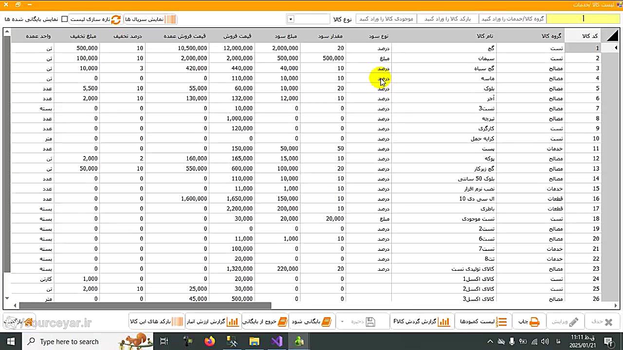Toggle نمایش بایگانی شده ها checkbox
The image size is (623, 350).
click(x=64, y=19)
